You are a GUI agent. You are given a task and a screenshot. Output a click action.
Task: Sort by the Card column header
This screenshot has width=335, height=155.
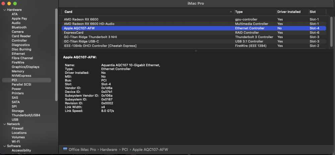click(x=68, y=12)
